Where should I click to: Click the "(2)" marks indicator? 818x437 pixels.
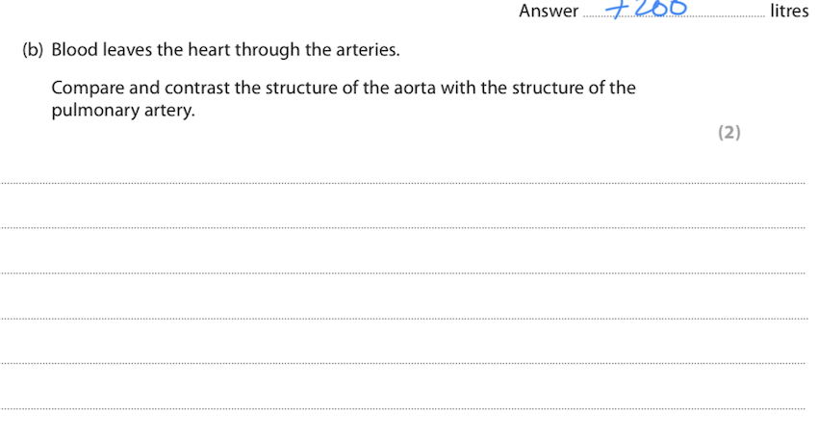[729, 133]
